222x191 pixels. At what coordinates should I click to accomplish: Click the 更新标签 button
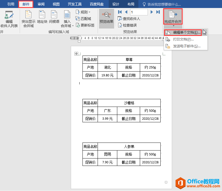85,25
